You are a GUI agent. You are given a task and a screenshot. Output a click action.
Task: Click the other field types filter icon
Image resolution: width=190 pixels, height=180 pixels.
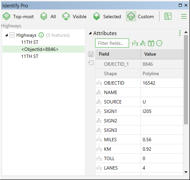tap(159, 43)
